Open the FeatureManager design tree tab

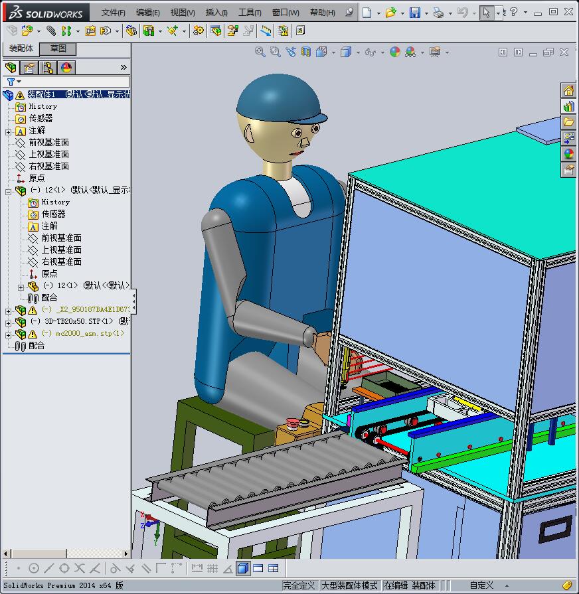click(11, 68)
